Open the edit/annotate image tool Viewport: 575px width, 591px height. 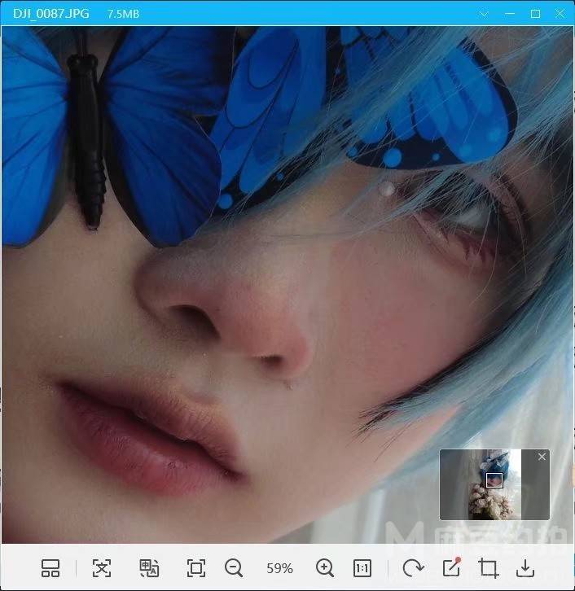click(x=452, y=567)
